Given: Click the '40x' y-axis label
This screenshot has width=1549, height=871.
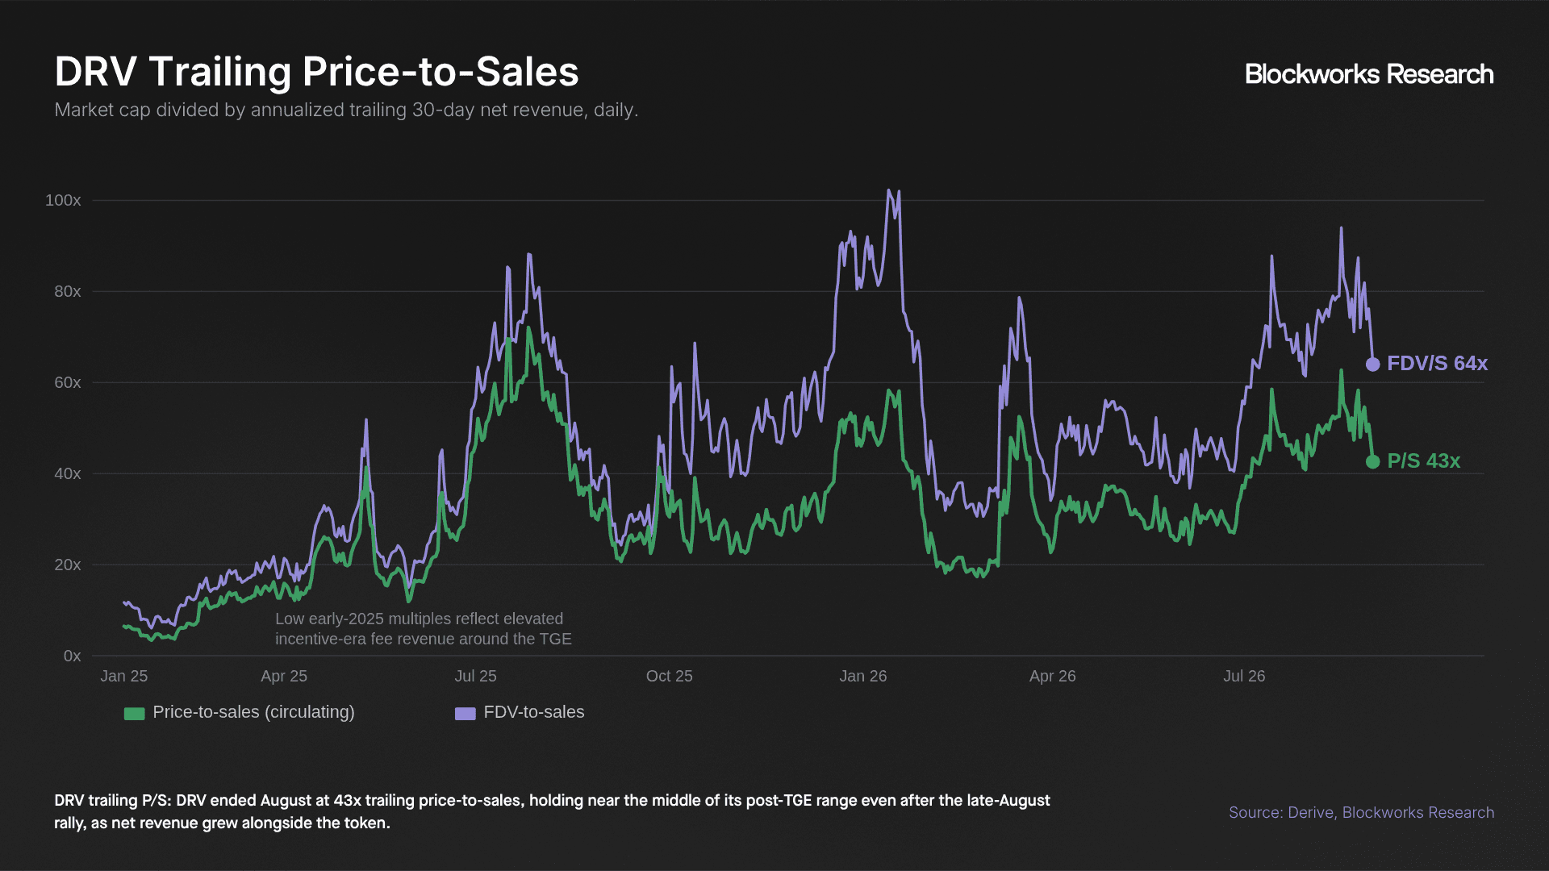Looking at the screenshot, I should (x=68, y=473).
